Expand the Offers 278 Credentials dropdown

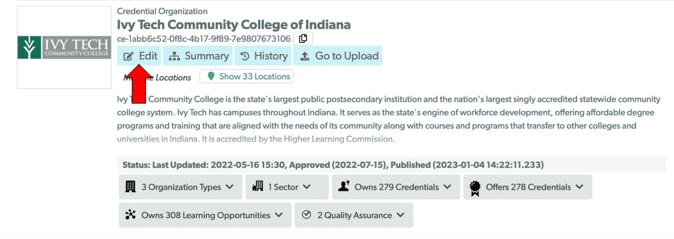click(580, 187)
